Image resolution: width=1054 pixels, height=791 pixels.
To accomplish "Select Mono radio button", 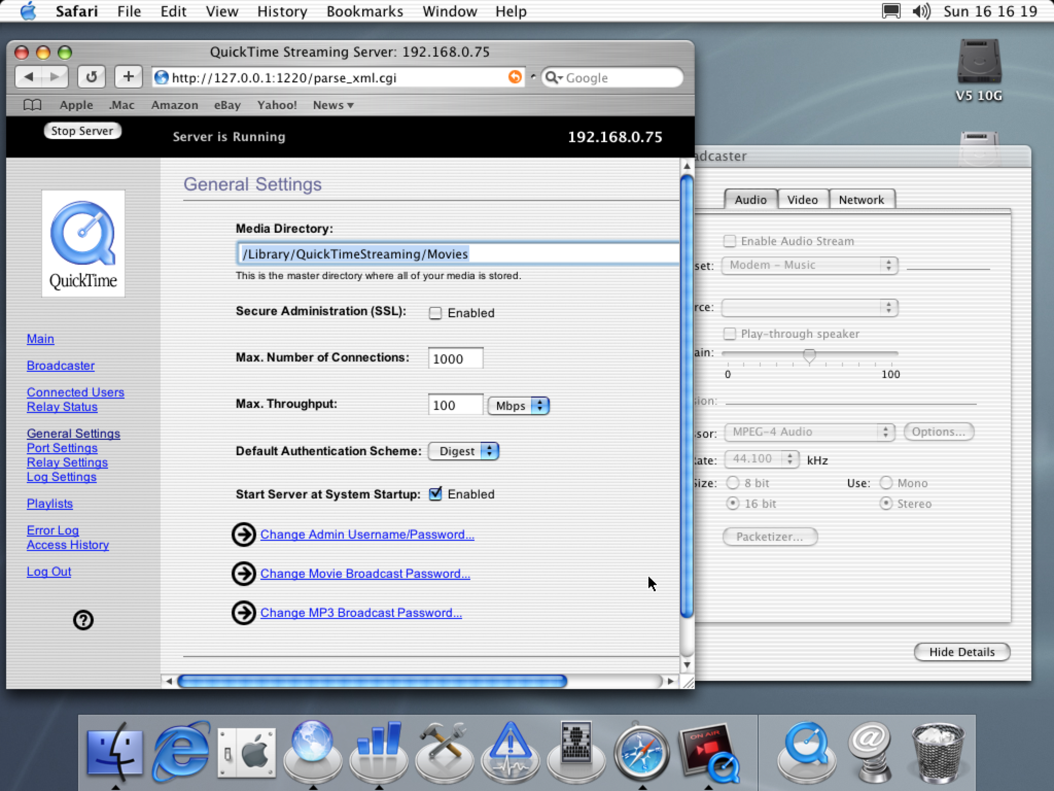I will coord(886,483).
